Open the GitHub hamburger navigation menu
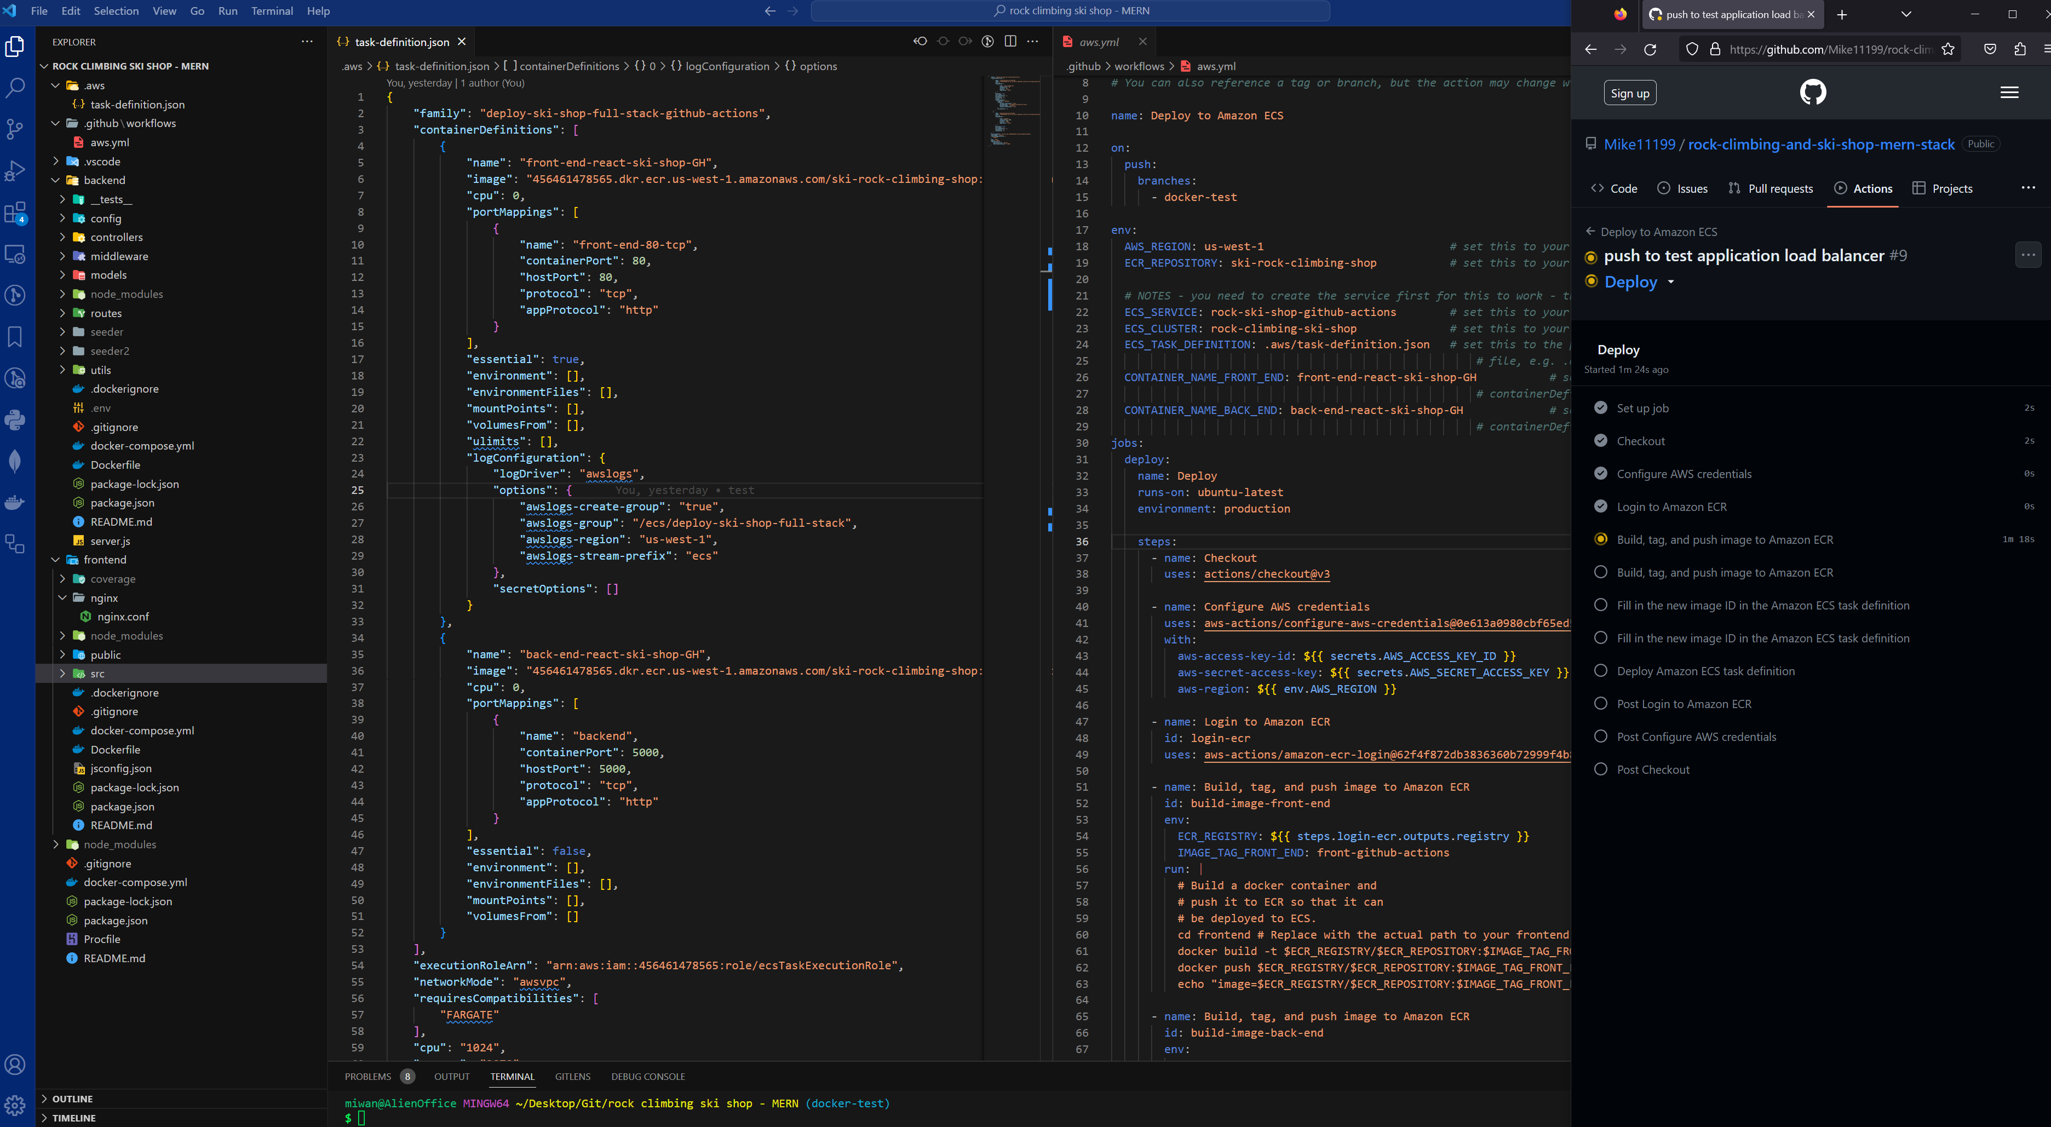The width and height of the screenshot is (2051, 1127). 2009,93
